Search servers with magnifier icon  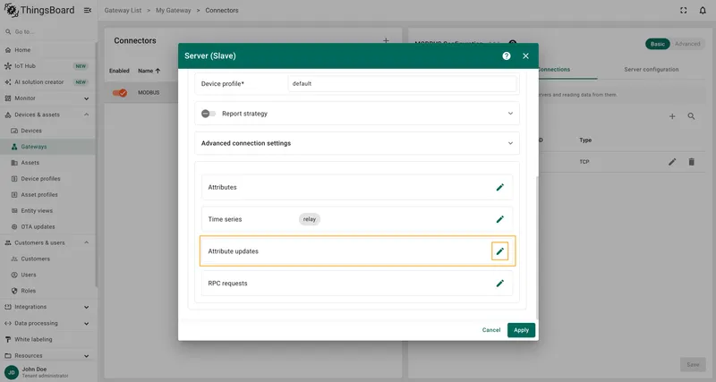[691, 116]
